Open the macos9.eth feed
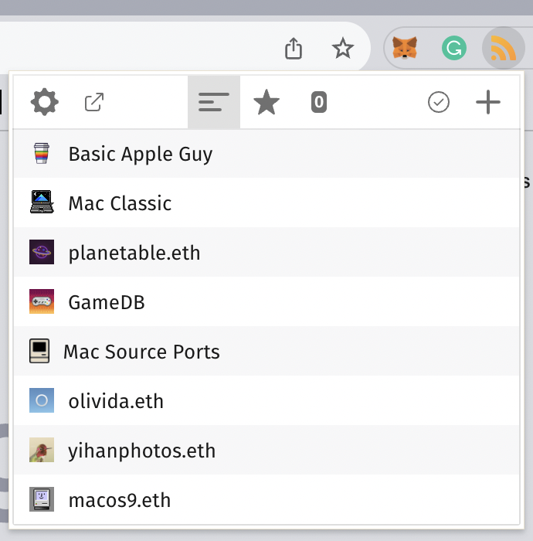Image resolution: width=533 pixels, height=541 pixels. (x=119, y=500)
